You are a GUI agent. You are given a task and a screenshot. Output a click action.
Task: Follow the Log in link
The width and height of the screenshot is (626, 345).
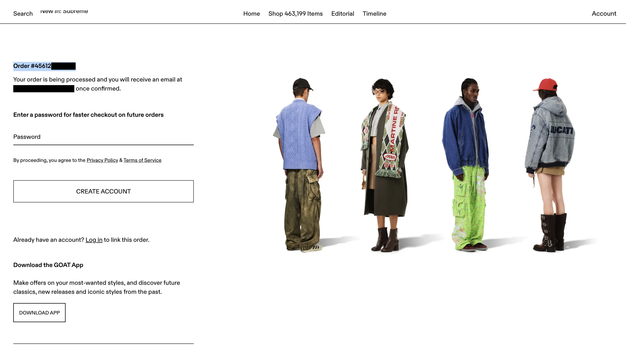(94, 240)
